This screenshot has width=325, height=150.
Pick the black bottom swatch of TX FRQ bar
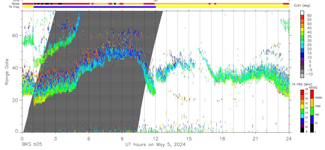[302, 130]
